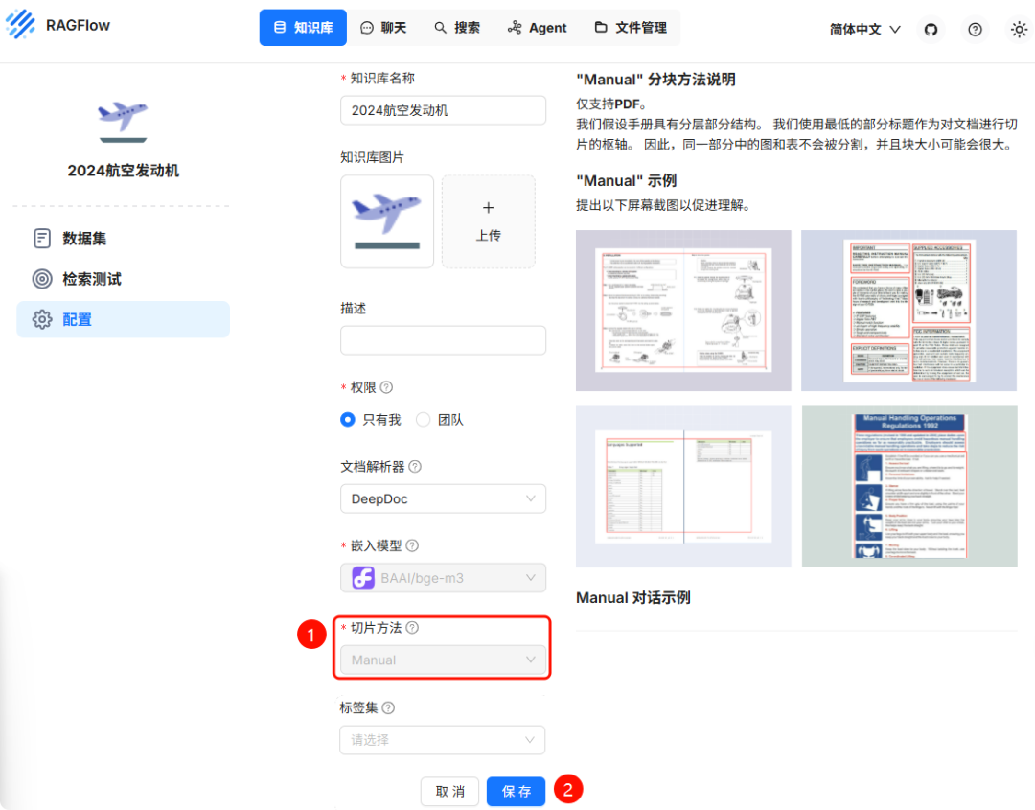Open the first Manual example screenshot

click(x=683, y=311)
